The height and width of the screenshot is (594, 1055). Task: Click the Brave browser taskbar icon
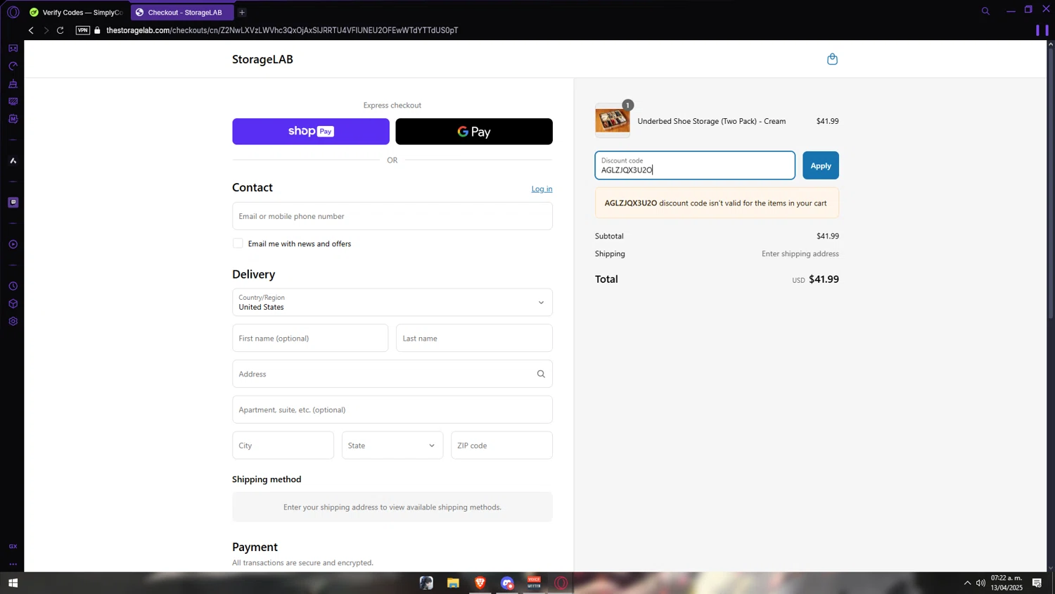tap(480, 583)
